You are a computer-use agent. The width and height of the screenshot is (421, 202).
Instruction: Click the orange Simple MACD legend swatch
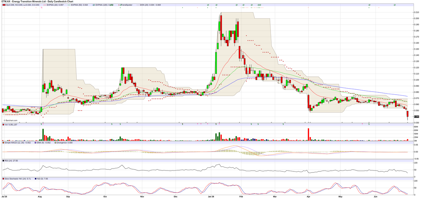pyautogui.click(x=3, y=143)
